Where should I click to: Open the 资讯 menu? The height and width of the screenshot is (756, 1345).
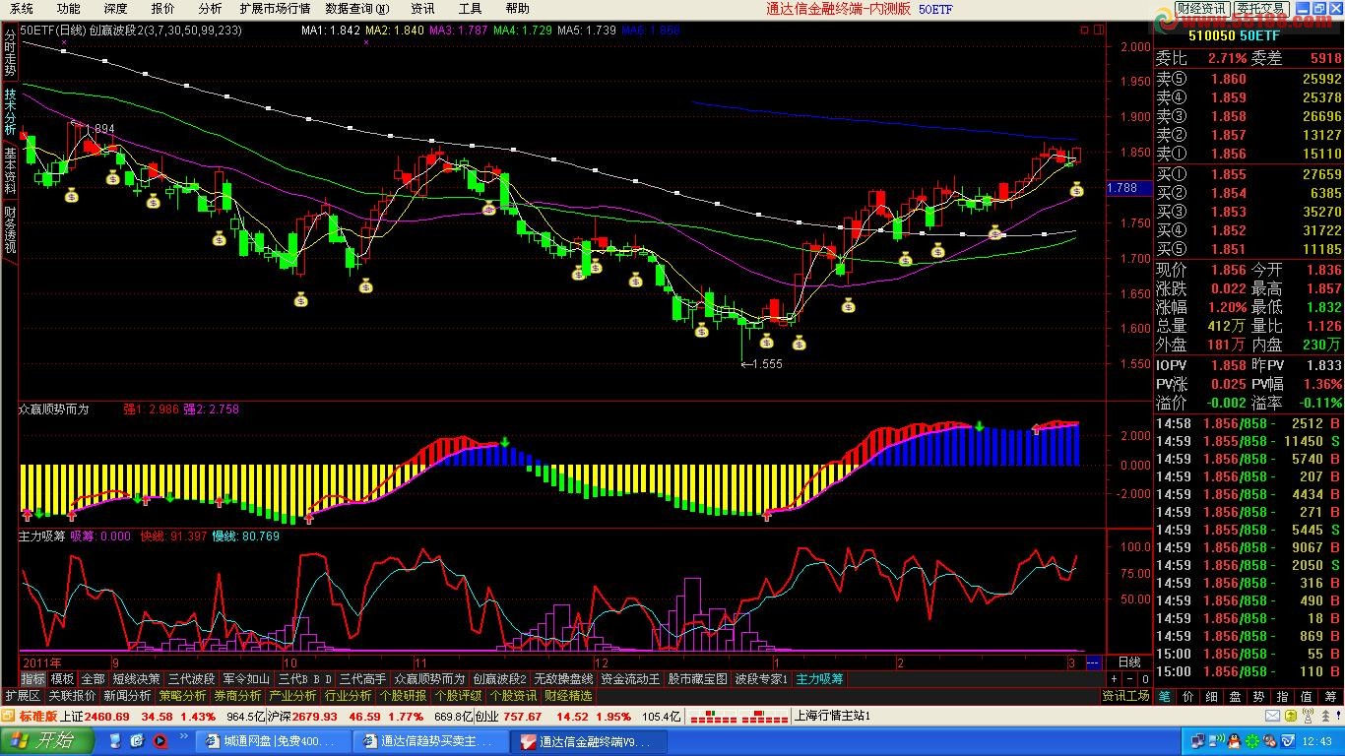click(x=422, y=8)
